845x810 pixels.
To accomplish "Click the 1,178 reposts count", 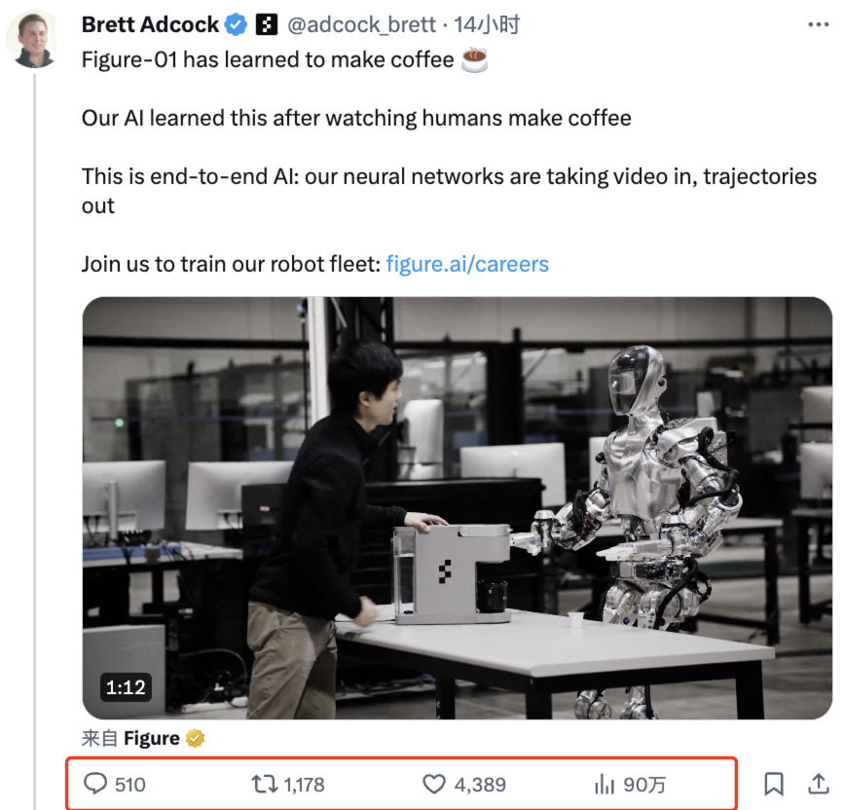I will [x=304, y=785].
